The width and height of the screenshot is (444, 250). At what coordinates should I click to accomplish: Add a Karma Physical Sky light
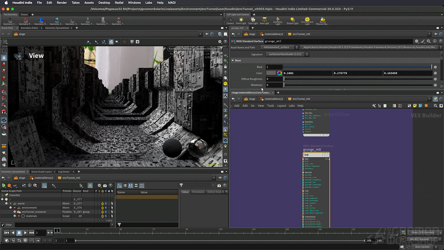(x=322, y=20)
